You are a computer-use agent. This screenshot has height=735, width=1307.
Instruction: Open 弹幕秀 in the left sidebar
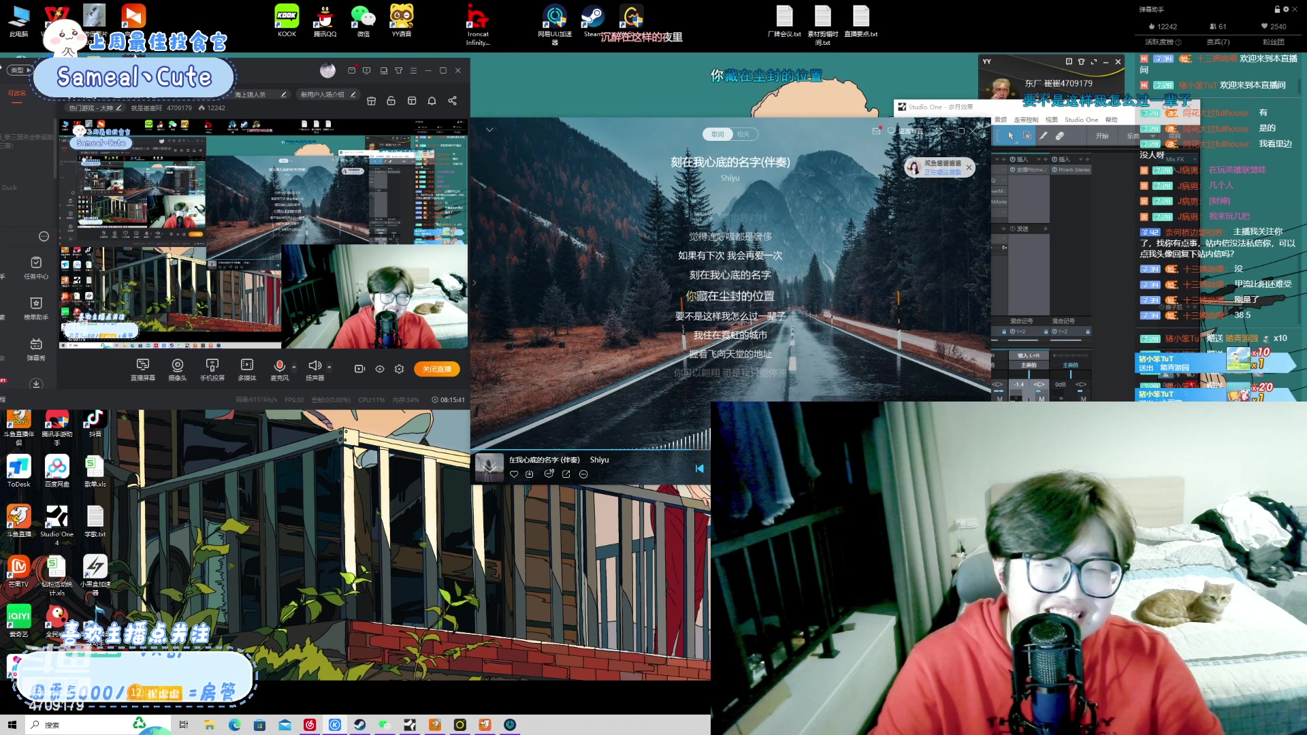[36, 349]
